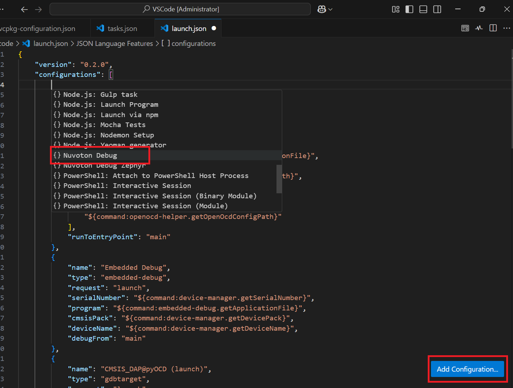Choose Node.js: Launch via npm suggestion

167,115
